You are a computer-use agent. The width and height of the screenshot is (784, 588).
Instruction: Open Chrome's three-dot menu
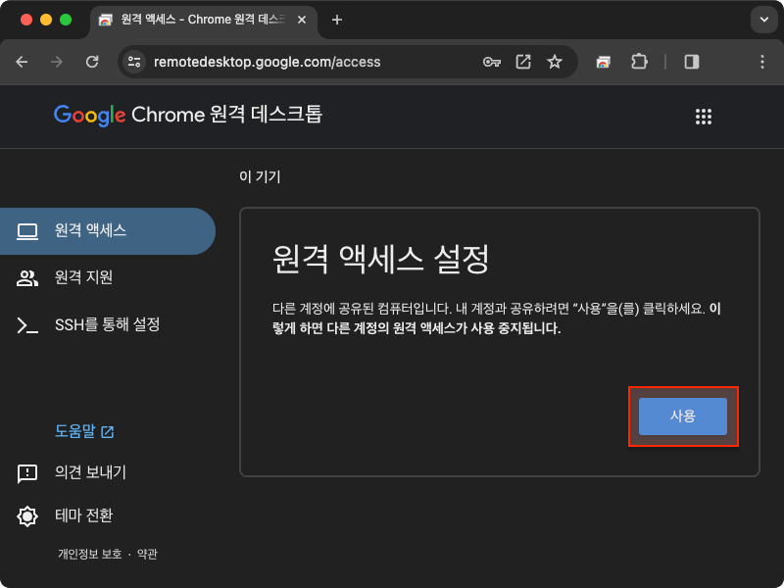pos(762,61)
